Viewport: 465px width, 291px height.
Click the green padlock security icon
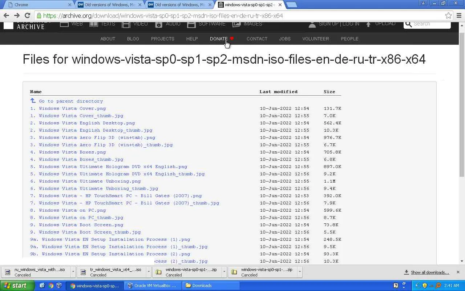click(x=39, y=16)
